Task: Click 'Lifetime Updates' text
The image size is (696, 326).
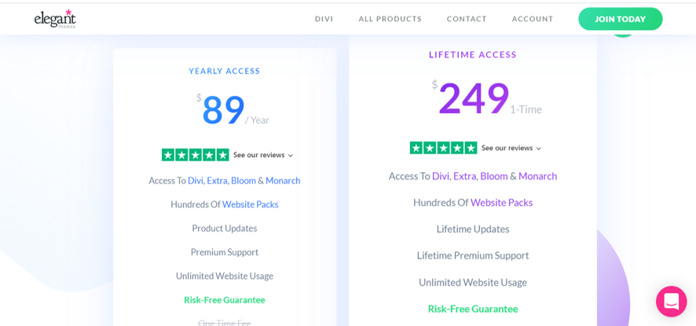Action: pyautogui.click(x=473, y=229)
